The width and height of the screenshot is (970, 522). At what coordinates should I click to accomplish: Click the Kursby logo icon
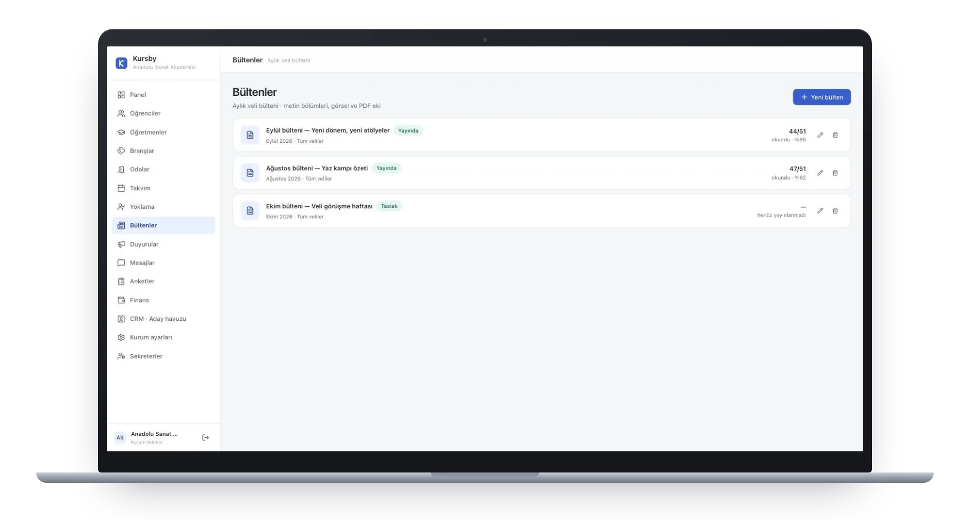click(x=121, y=63)
